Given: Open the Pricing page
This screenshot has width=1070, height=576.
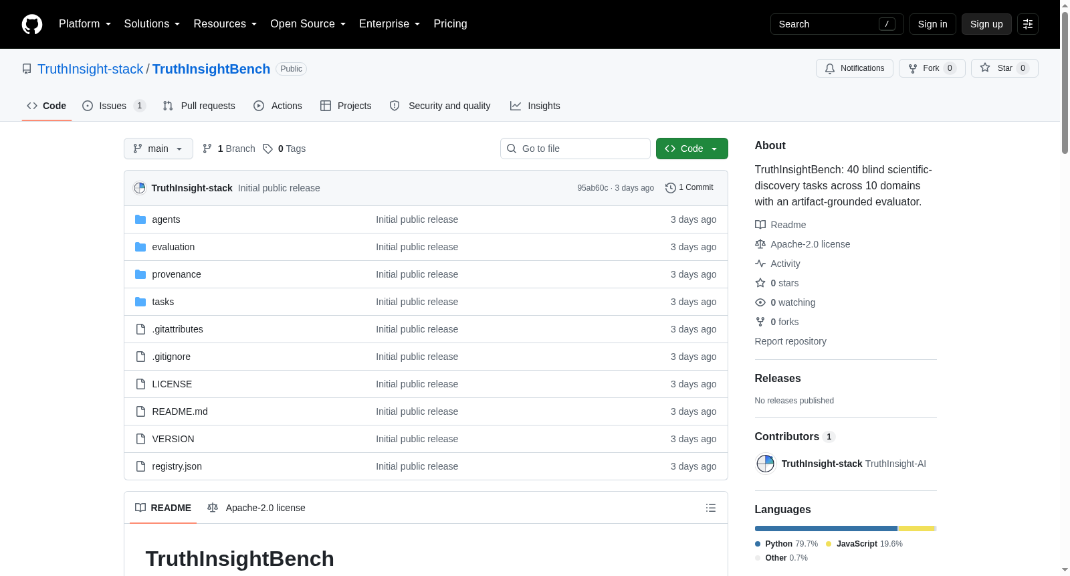Looking at the screenshot, I should (451, 24).
